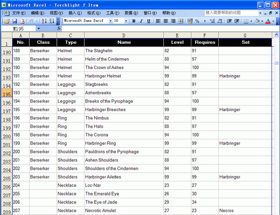Open the 编辑 (Edit) menu
This screenshot has width=280, height=215.
pos(37,13)
